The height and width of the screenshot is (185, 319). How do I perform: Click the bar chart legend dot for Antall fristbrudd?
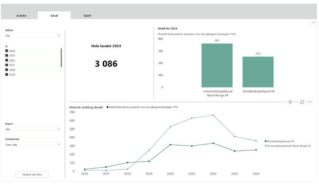tap(159, 34)
